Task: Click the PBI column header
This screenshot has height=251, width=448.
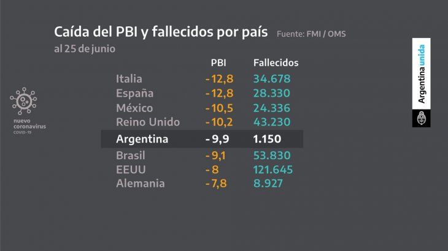Action: 218,62
